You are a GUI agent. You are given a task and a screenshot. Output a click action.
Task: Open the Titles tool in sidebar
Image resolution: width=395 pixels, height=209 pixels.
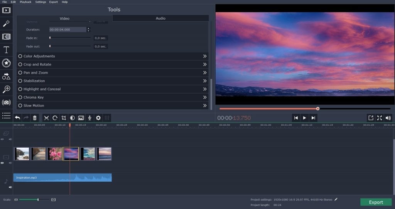[x=7, y=50]
